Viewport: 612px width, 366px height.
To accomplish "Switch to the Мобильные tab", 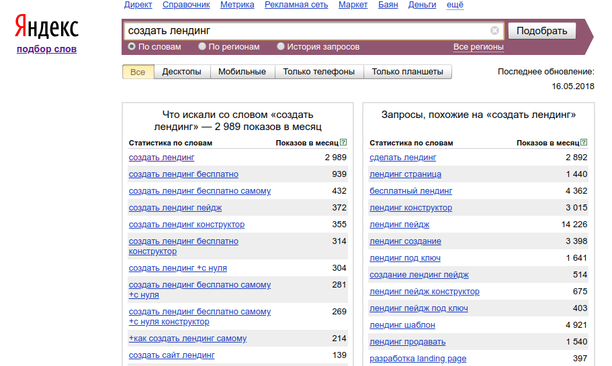I will tap(242, 72).
